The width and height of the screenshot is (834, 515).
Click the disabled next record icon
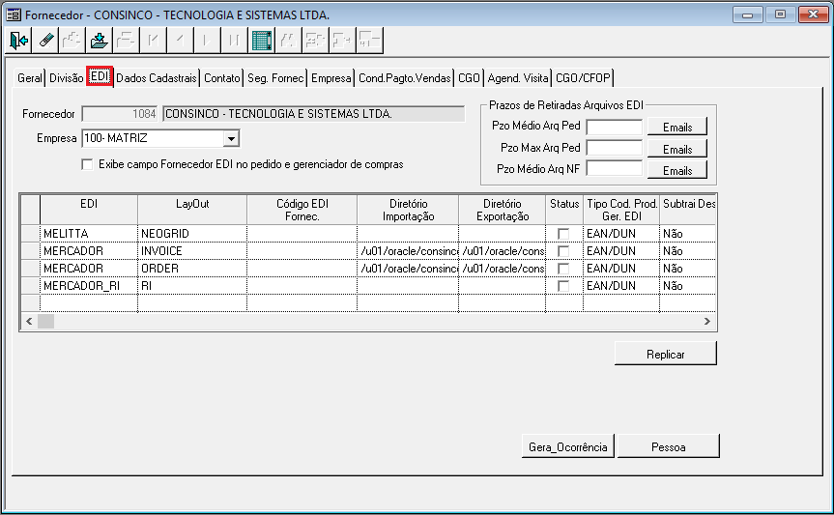(x=208, y=40)
